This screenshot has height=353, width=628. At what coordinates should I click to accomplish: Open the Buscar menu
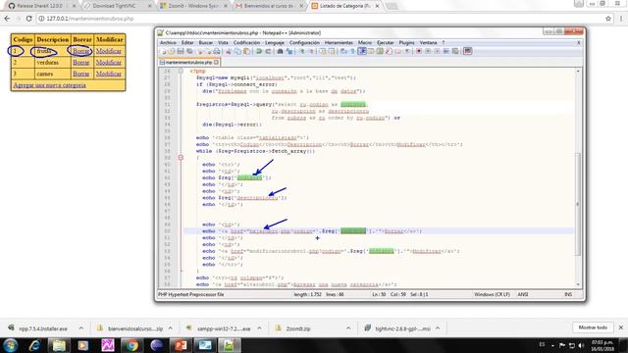(206, 42)
